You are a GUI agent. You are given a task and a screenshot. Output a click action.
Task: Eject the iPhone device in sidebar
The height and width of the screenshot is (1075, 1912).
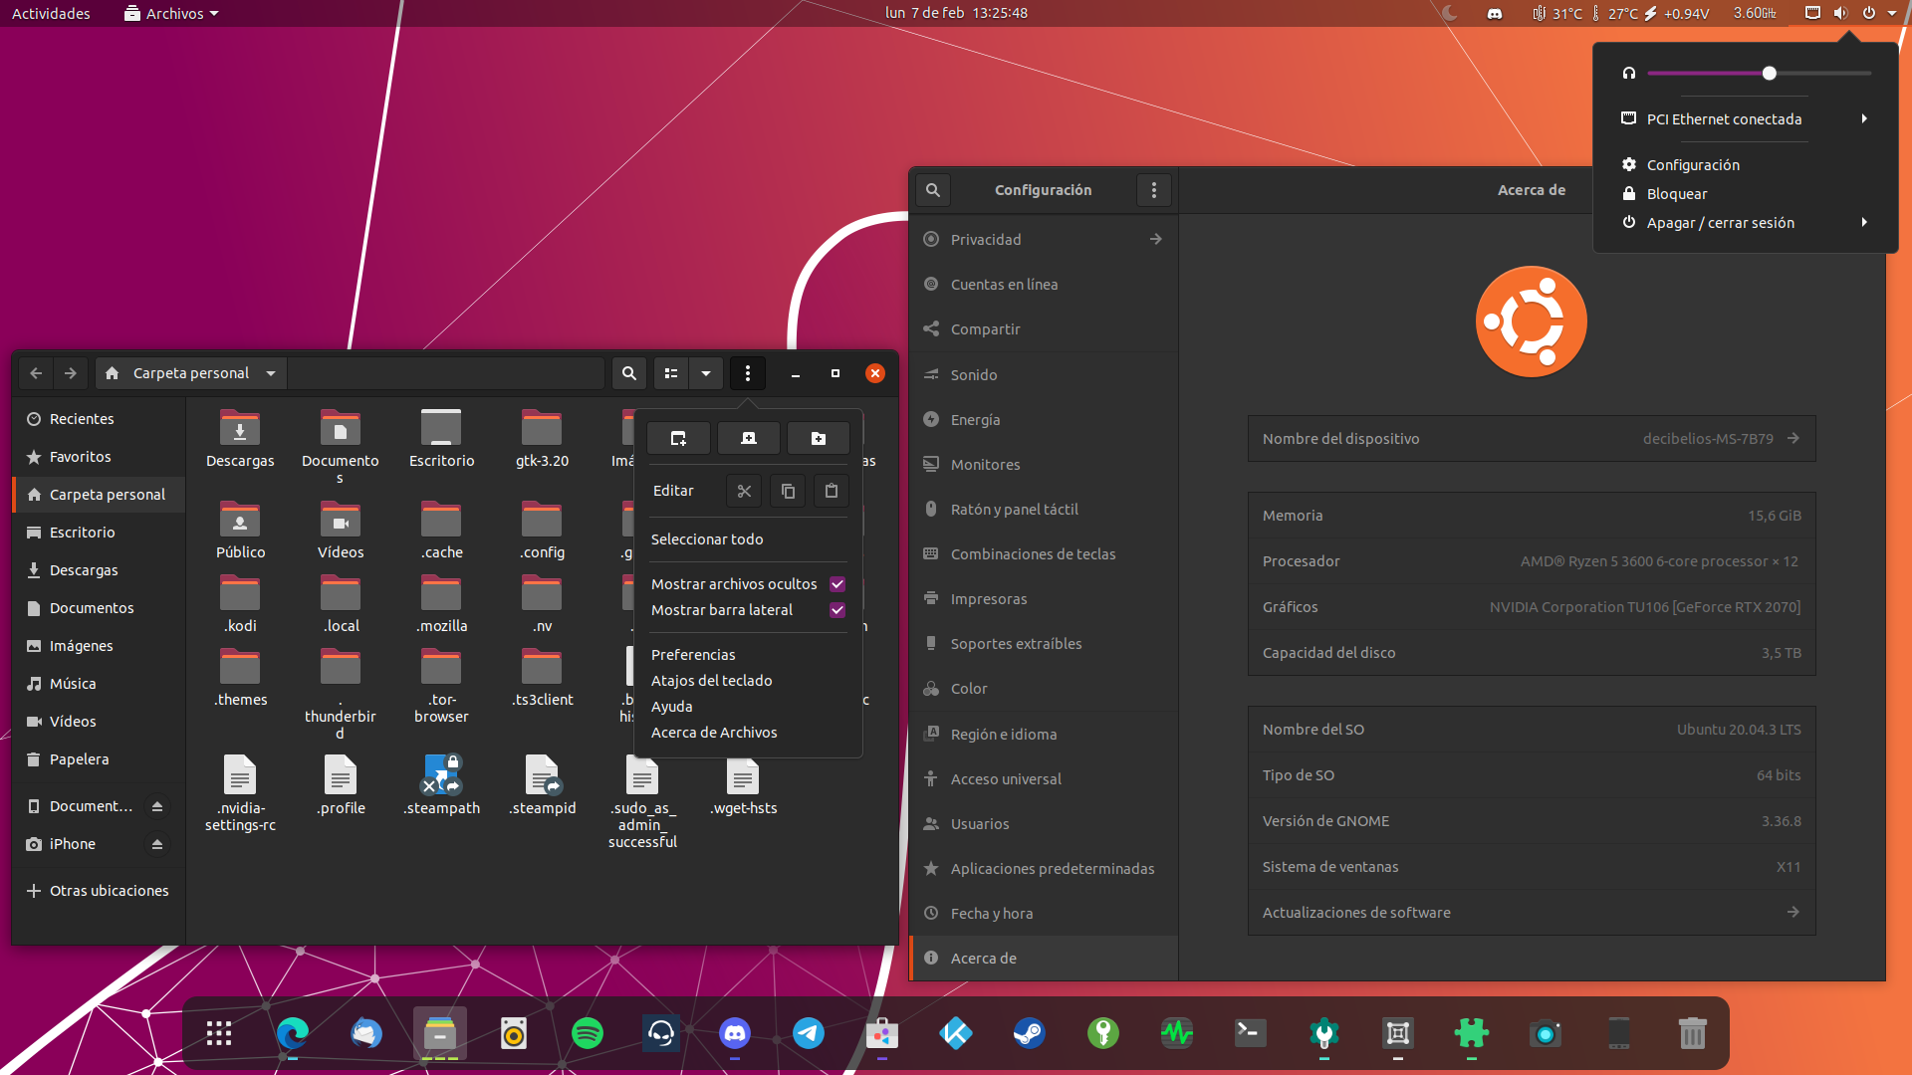coord(157,844)
